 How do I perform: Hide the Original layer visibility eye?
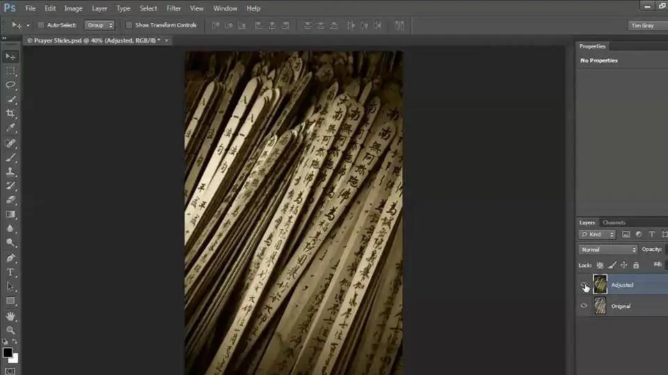point(584,306)
